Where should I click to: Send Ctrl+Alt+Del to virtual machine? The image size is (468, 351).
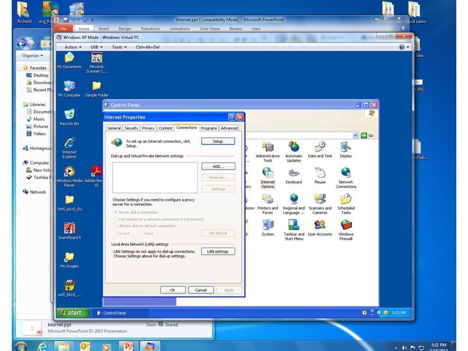tap(148, 47)
